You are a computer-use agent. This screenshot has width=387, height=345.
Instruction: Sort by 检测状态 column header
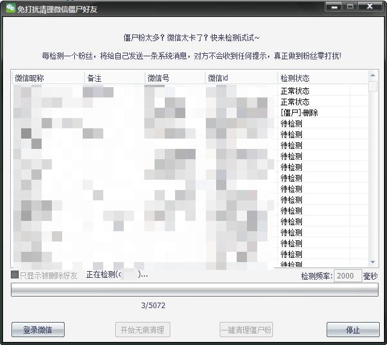coord(323,78)
